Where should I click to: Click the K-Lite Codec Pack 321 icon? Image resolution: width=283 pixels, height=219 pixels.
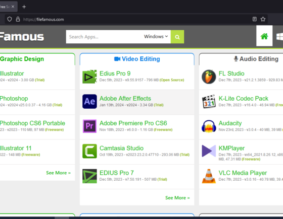click(209, 101)
